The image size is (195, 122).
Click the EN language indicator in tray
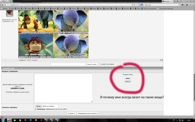(x=174, y=120)
